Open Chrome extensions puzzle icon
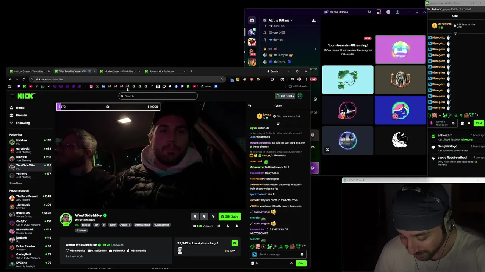 click(x=272, y=79)
